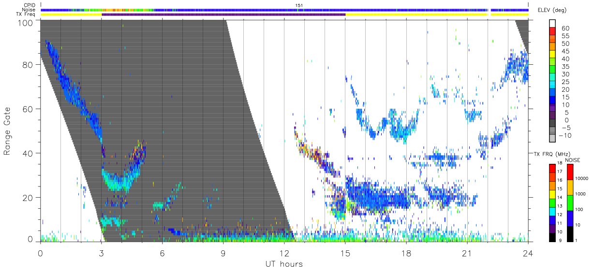Pick the red swatch in TX FRQ colorbar

pos(552,168)
